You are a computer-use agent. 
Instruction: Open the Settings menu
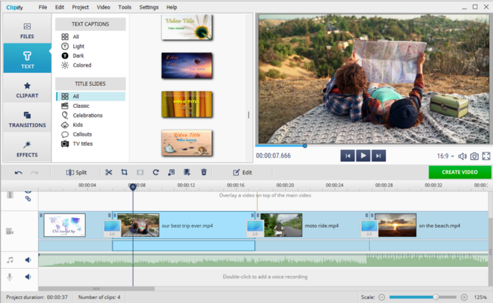click(149, 7)
